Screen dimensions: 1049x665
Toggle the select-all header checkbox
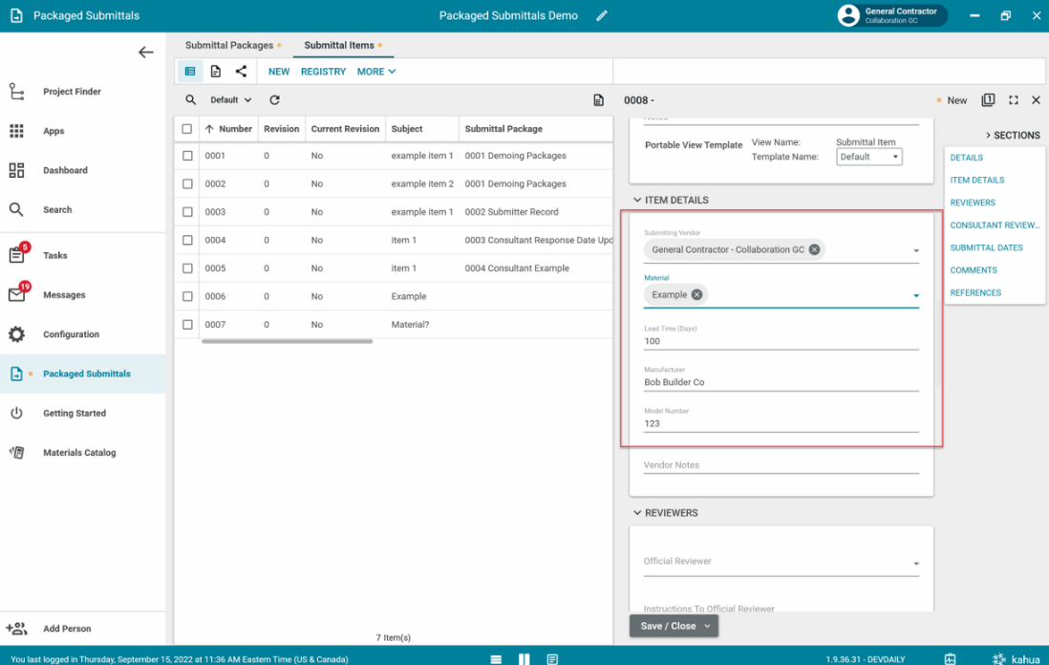click(187, 129)
